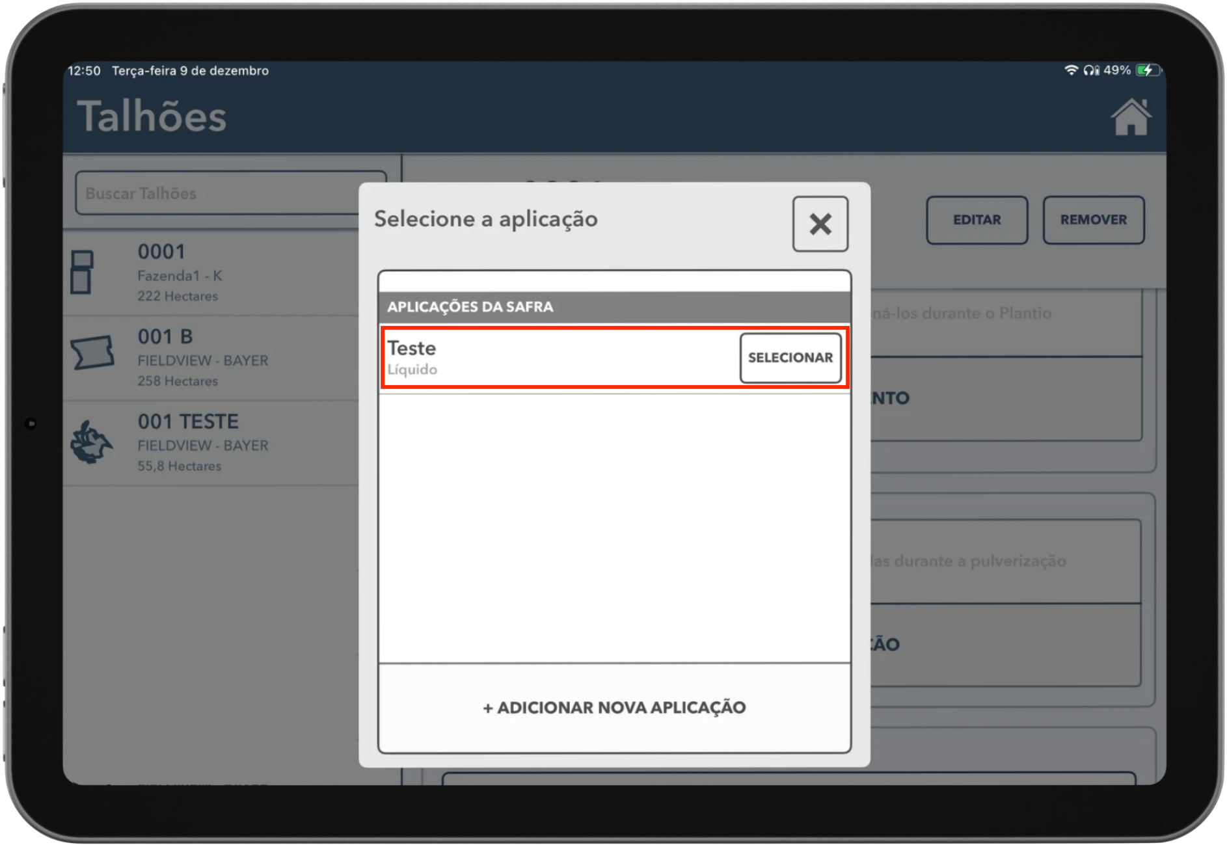Tap + ADICIONAR NOVA APLICAÇÃO
Screen dimensions: 1227x845
pos(614,707)
